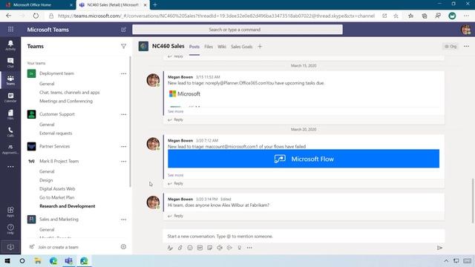This screenshot has height=267, width=475.
Task: Open more options for Deployment team
Action: pyautogui.click(x=124, y=73)
